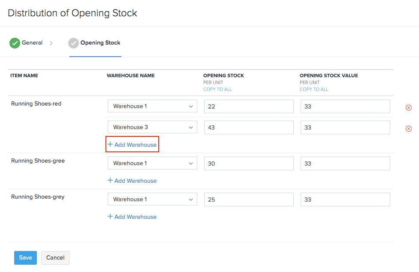
Task: Open the Warehouse 1 dropdown for Running Shoes-grey
Action: coord(152,199)
